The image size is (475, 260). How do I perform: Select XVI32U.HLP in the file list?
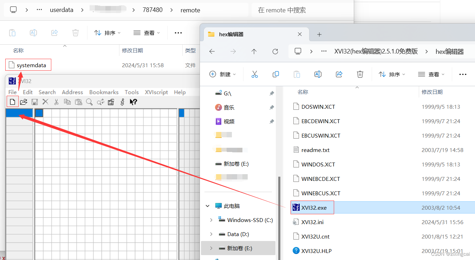click(383, 251)
